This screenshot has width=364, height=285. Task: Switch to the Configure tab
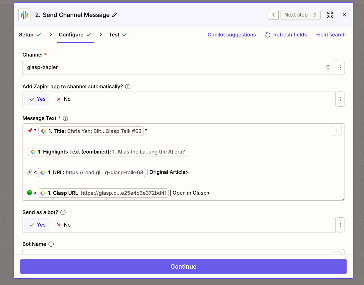coord(75,35)
